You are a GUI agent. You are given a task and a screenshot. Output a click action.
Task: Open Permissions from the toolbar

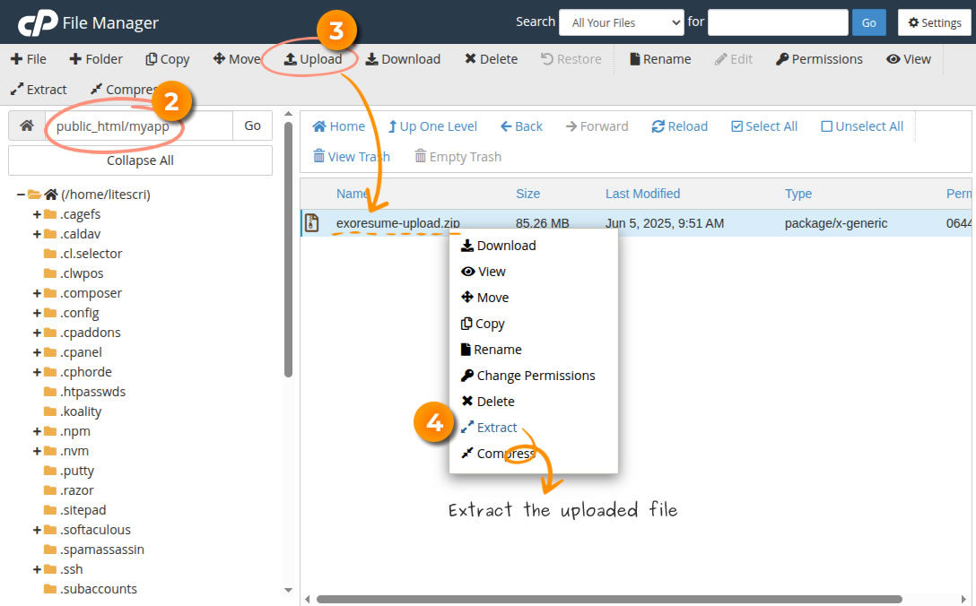tap(819, 59)
